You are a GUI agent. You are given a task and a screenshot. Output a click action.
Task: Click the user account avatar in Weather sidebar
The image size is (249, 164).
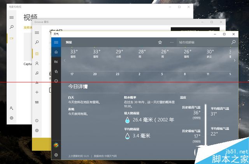point(56,145)
